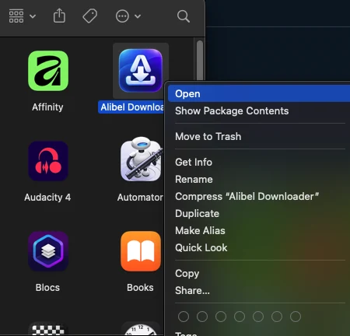Screen dimensions: 350x336
Task: Pick the sixth tag color circle
Action: tap(277, 317)
